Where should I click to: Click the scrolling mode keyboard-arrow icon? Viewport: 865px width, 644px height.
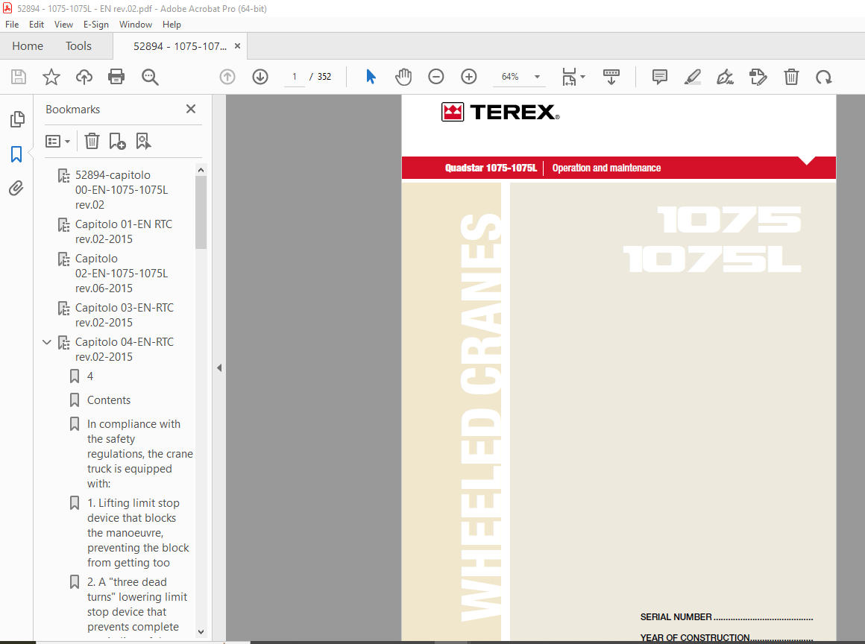point(611,77)
